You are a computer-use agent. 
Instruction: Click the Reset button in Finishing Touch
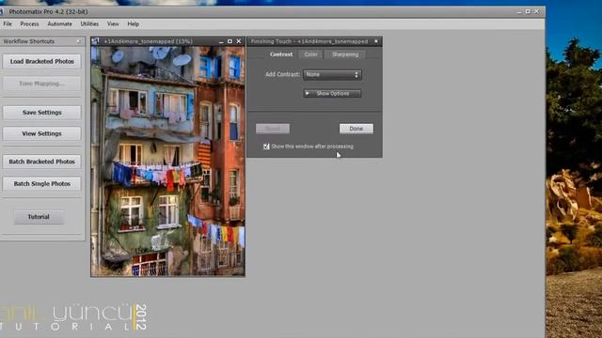pyautogui.click(x=273, y=129)
